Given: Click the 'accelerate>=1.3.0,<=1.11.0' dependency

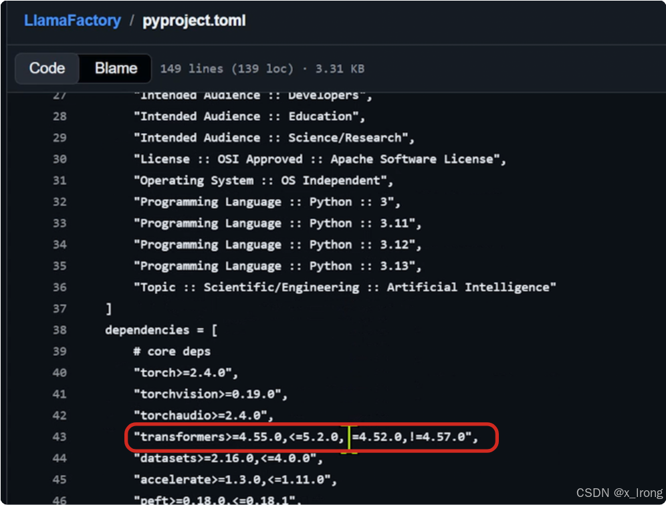Looking at the screenshot, I should pos(235,480).
